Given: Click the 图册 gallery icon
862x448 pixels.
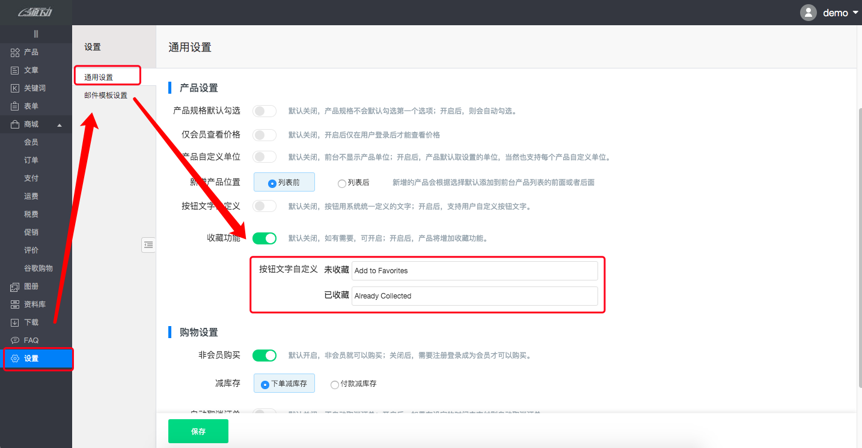Looking at the screenshot, I should (15, 286).
